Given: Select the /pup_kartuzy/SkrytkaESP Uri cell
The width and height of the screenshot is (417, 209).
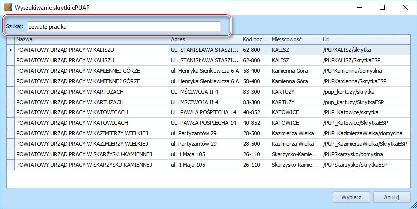Looking at the screenshot, I should click(366, 102).
